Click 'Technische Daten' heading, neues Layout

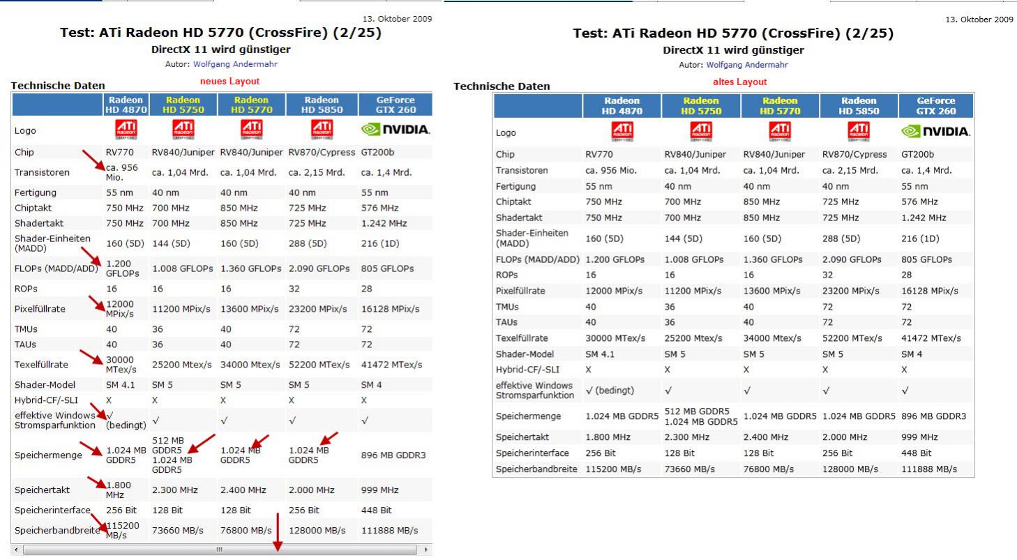tap(58, 86)
